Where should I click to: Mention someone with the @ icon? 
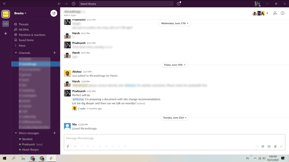tap(263, 146)
